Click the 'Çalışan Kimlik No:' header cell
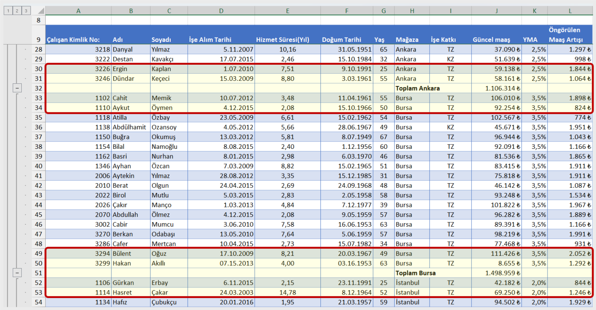 click(x=78, y=35)
